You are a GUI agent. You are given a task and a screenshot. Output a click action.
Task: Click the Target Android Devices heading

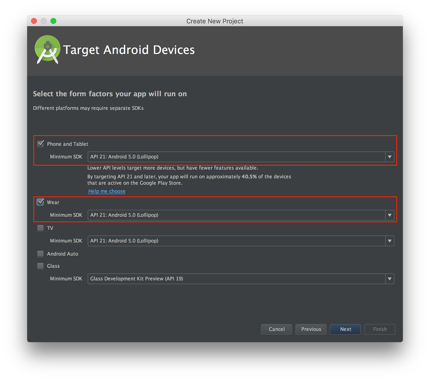coord(129,50)
